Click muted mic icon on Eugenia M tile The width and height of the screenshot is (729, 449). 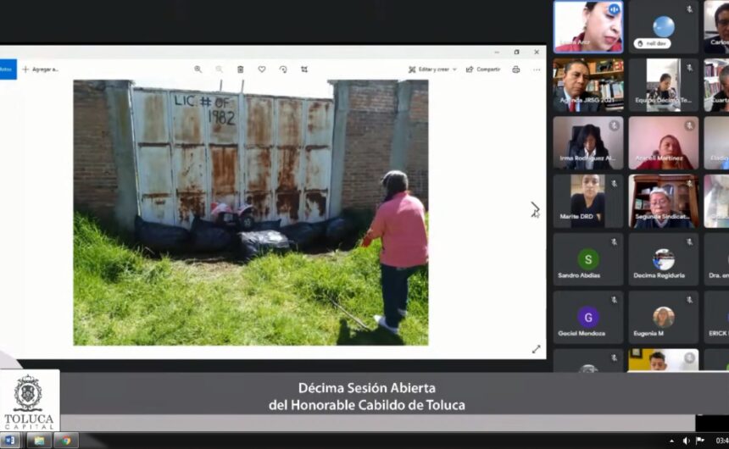689,300
